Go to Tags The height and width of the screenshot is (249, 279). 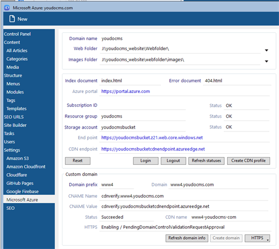(11, 100)
